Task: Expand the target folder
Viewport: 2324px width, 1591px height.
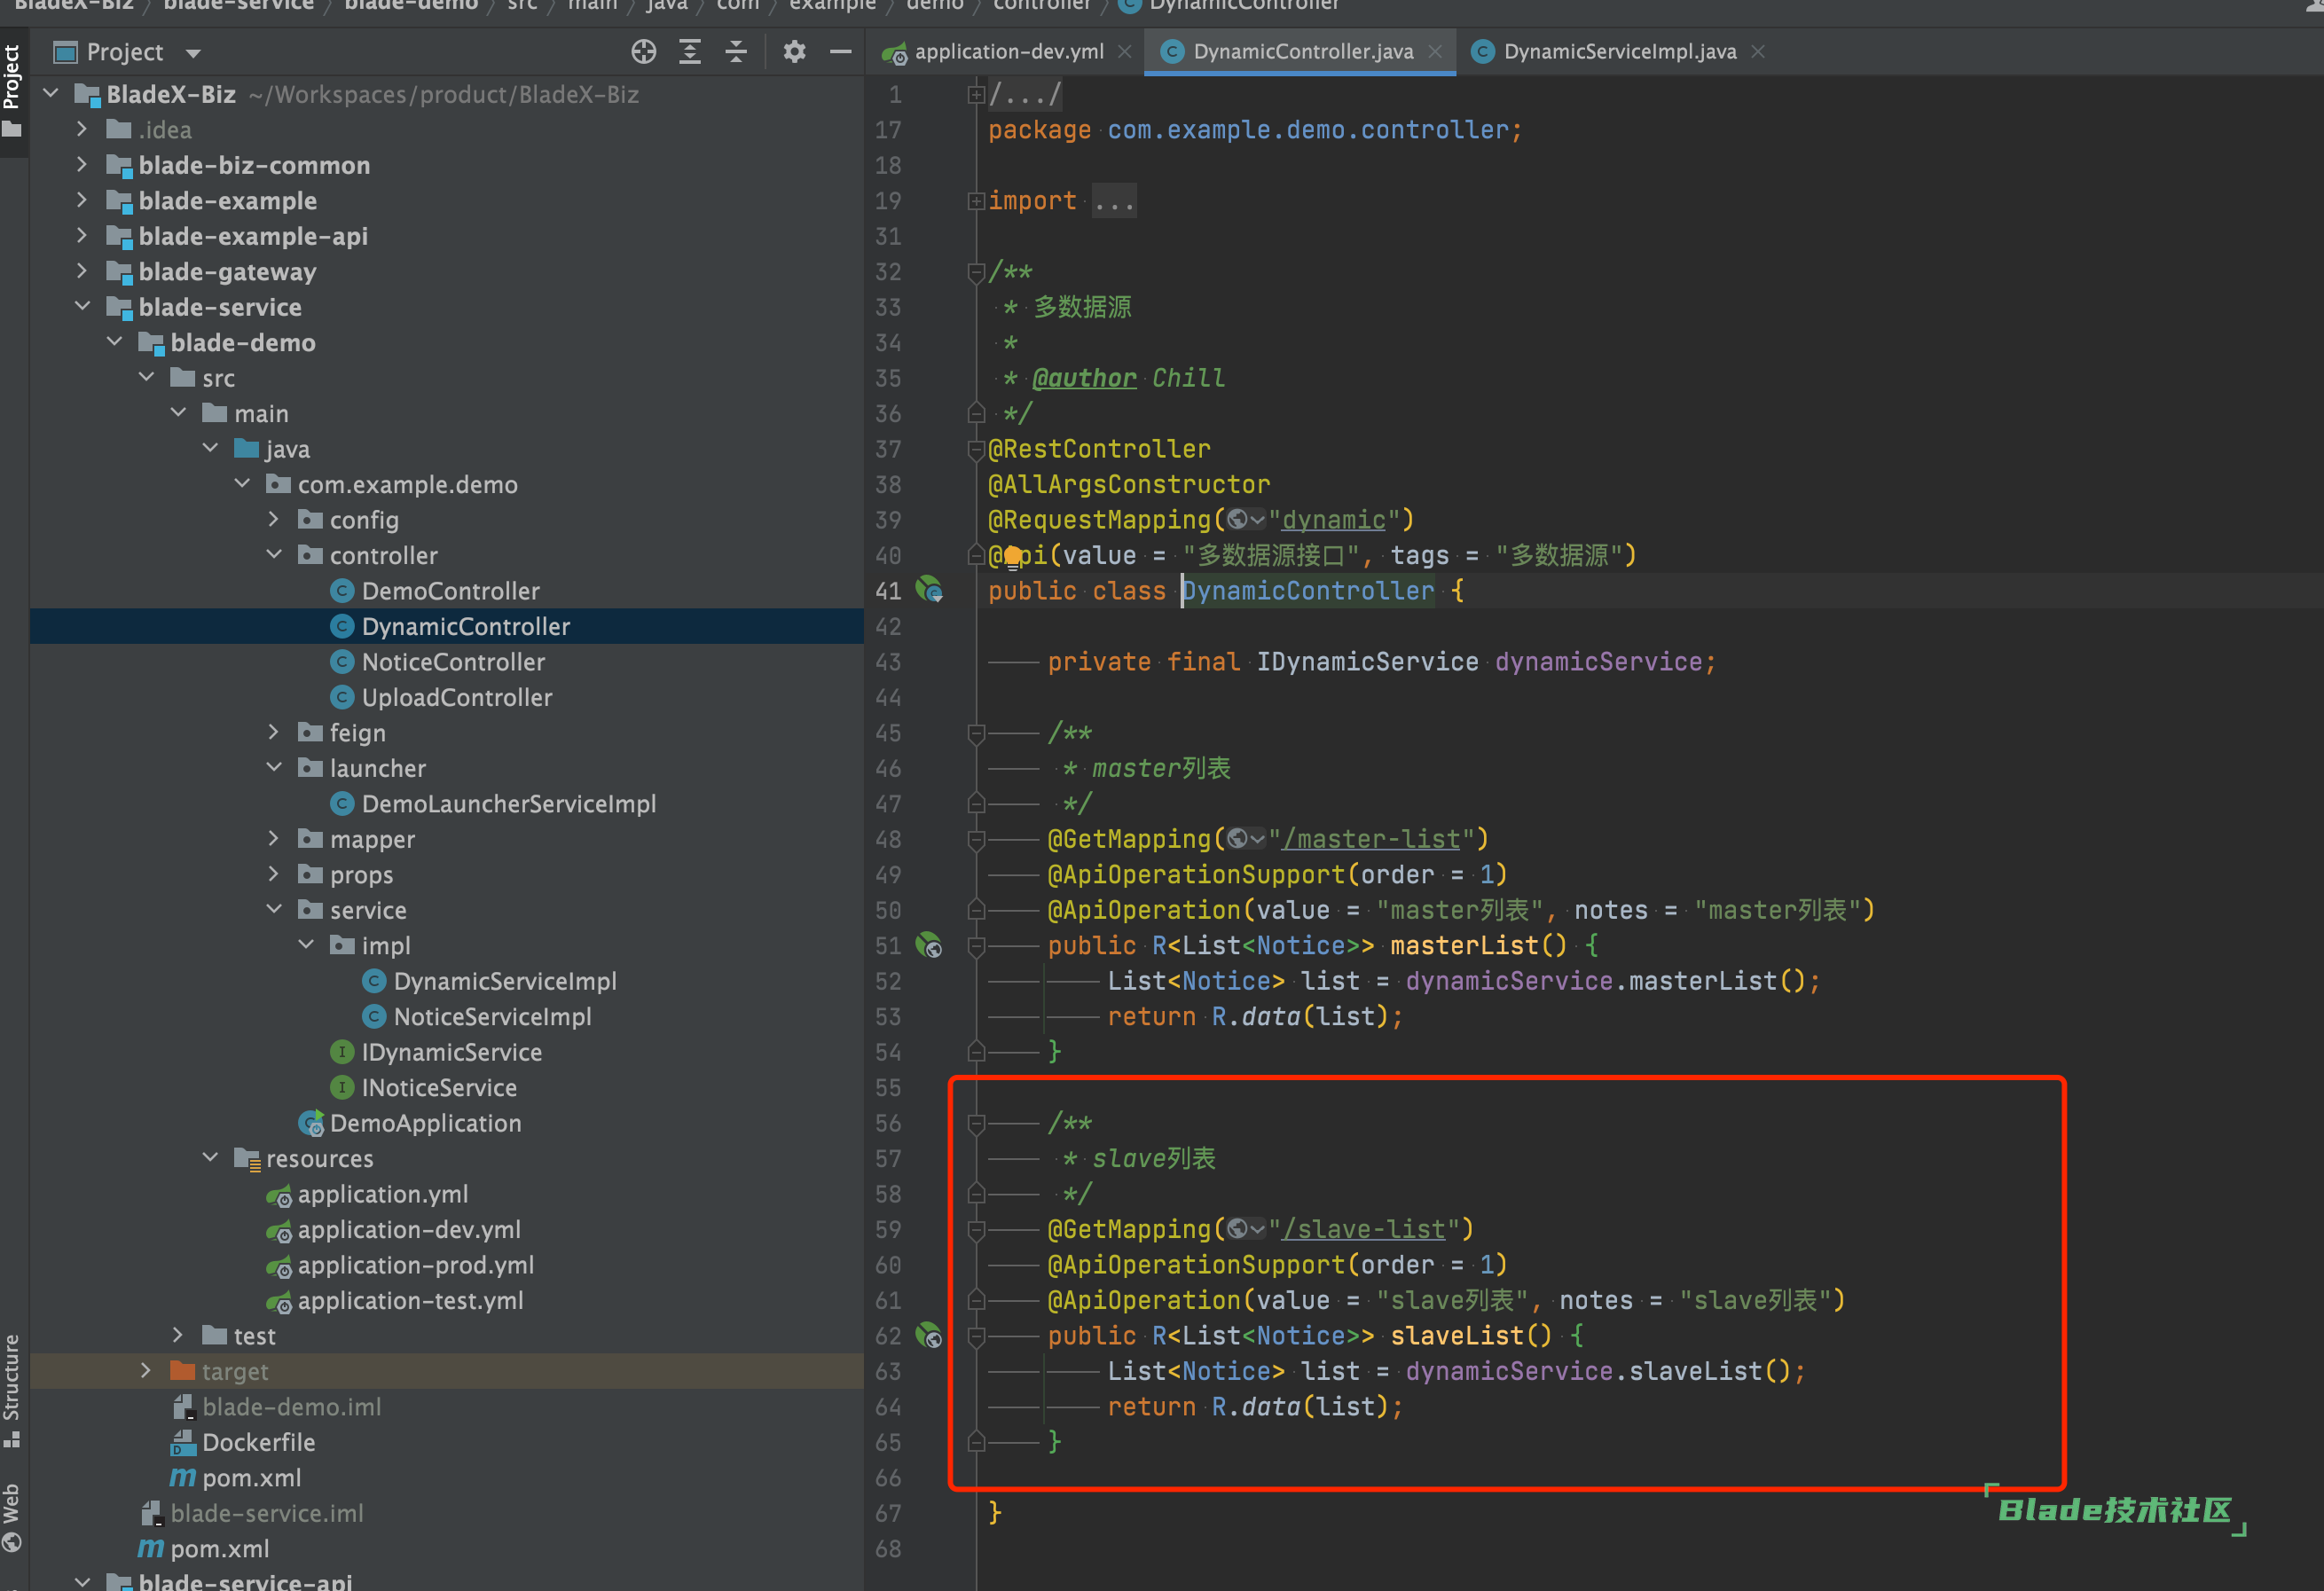Action: [x=147, y=1370]
